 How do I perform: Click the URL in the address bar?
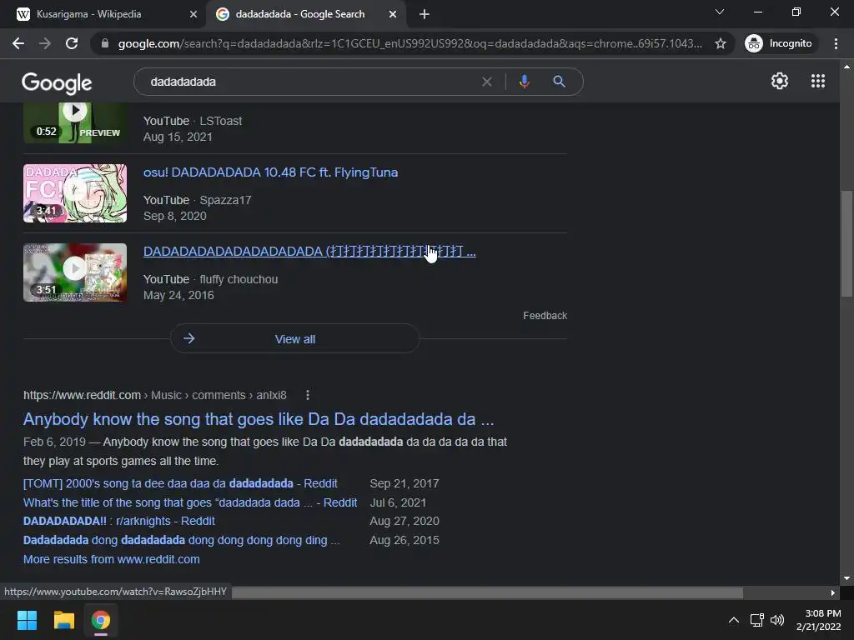[x=409, y=43]
